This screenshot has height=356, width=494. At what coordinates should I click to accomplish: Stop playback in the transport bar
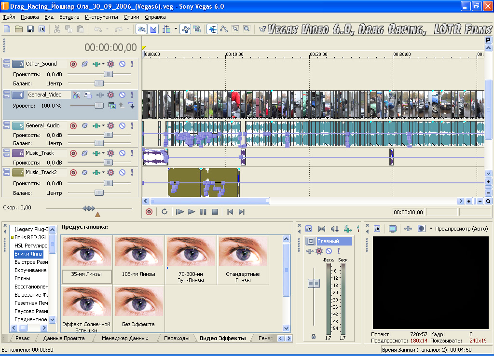tap(215, 212)
